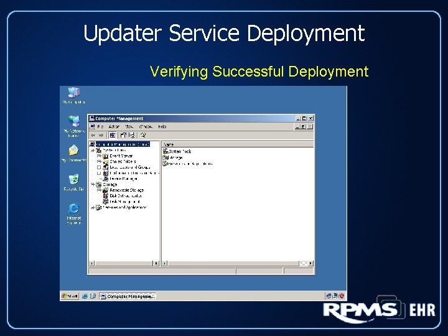Click left pane scrollbar right arrow
Image resolution: width=448 pixels, height=336 pixels.
tap(156, 263)
